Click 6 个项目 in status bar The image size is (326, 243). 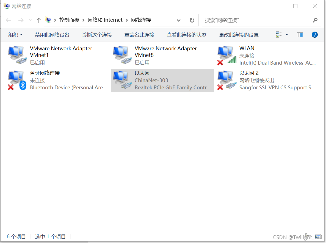pyautogui.click(x=16, y=237)
